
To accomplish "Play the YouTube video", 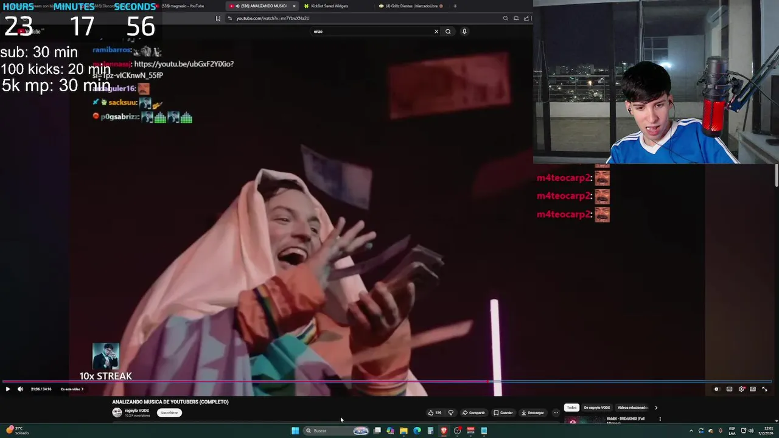I will pyautogui.click(x=8, y=389).
